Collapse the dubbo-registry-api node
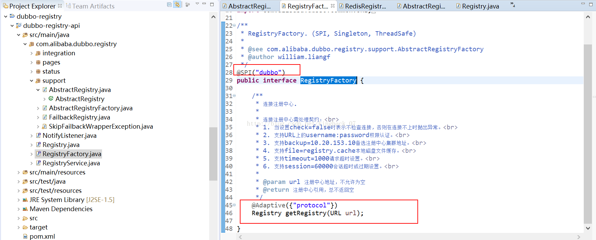This screenshot has height=240, width=596. [12, 25]
